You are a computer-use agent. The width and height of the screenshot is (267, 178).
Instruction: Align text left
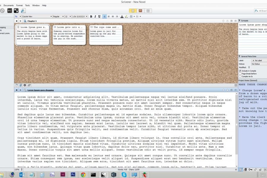click(x=104, y=17)
